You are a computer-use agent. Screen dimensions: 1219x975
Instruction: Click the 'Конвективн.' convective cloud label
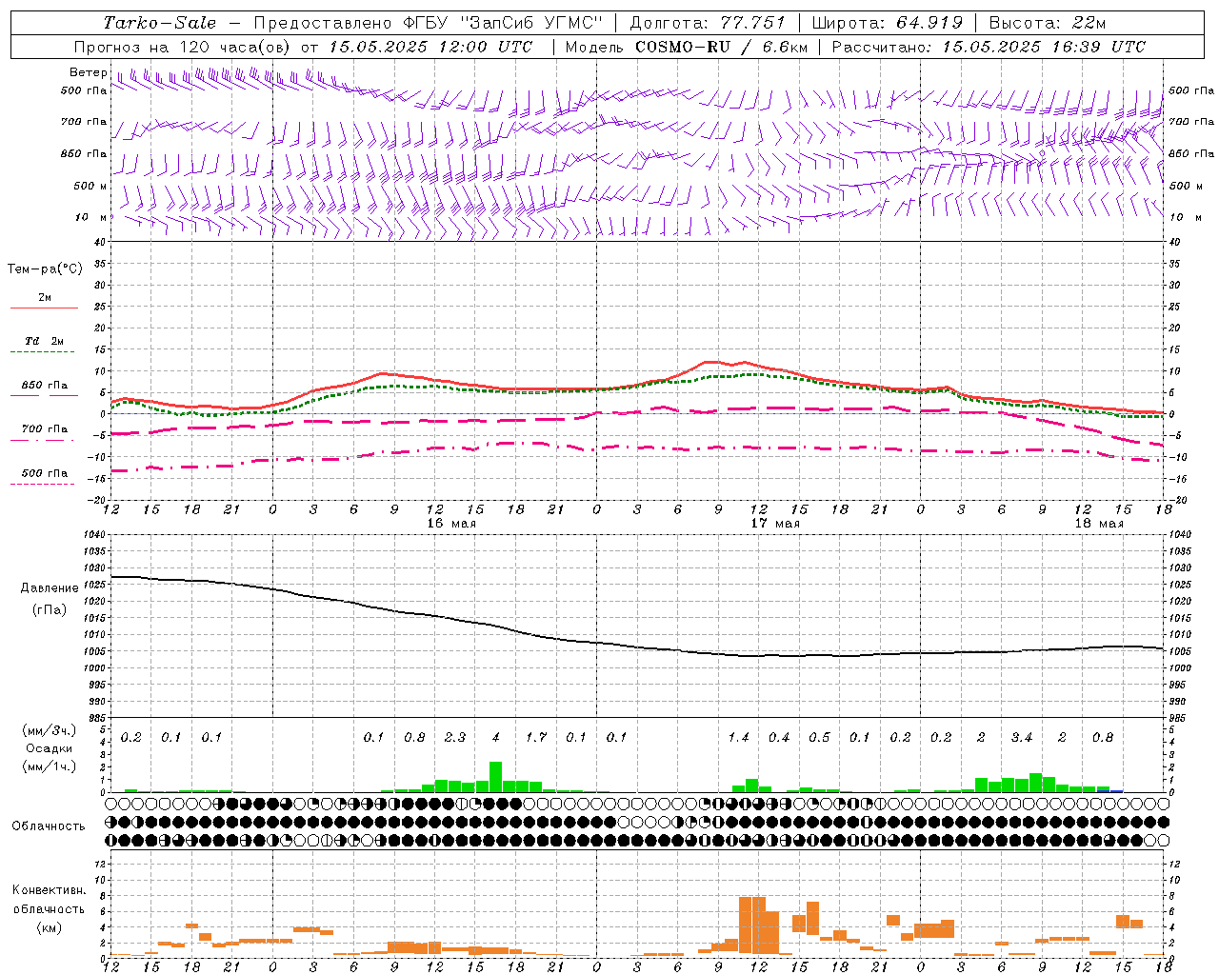[x=49, y=890]
